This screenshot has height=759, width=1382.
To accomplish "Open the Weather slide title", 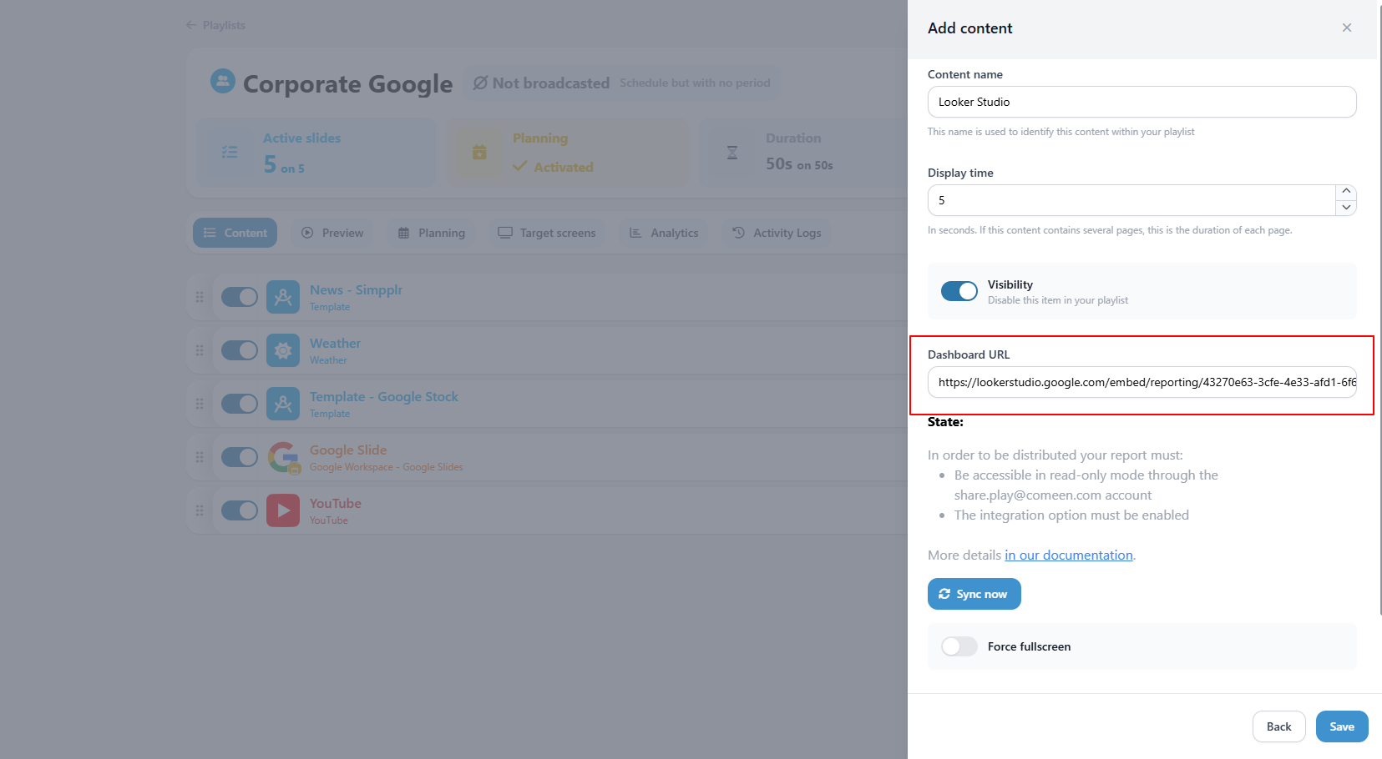I will tap(335, 343).
